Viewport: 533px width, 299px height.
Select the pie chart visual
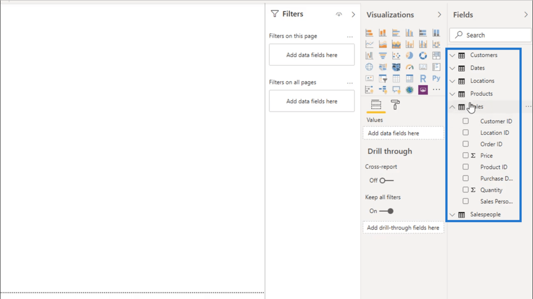point(410,56)
